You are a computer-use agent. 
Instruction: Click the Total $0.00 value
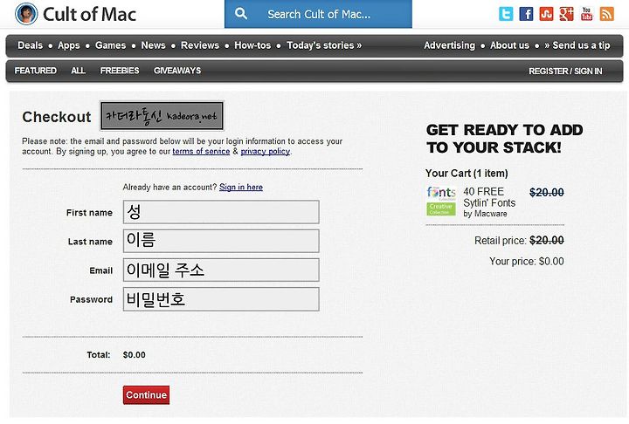(x=134, y=355)
